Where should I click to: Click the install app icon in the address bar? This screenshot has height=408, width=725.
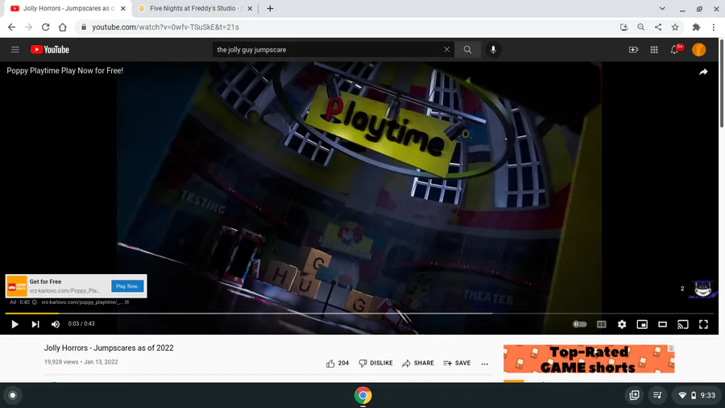tap(623, 27)
